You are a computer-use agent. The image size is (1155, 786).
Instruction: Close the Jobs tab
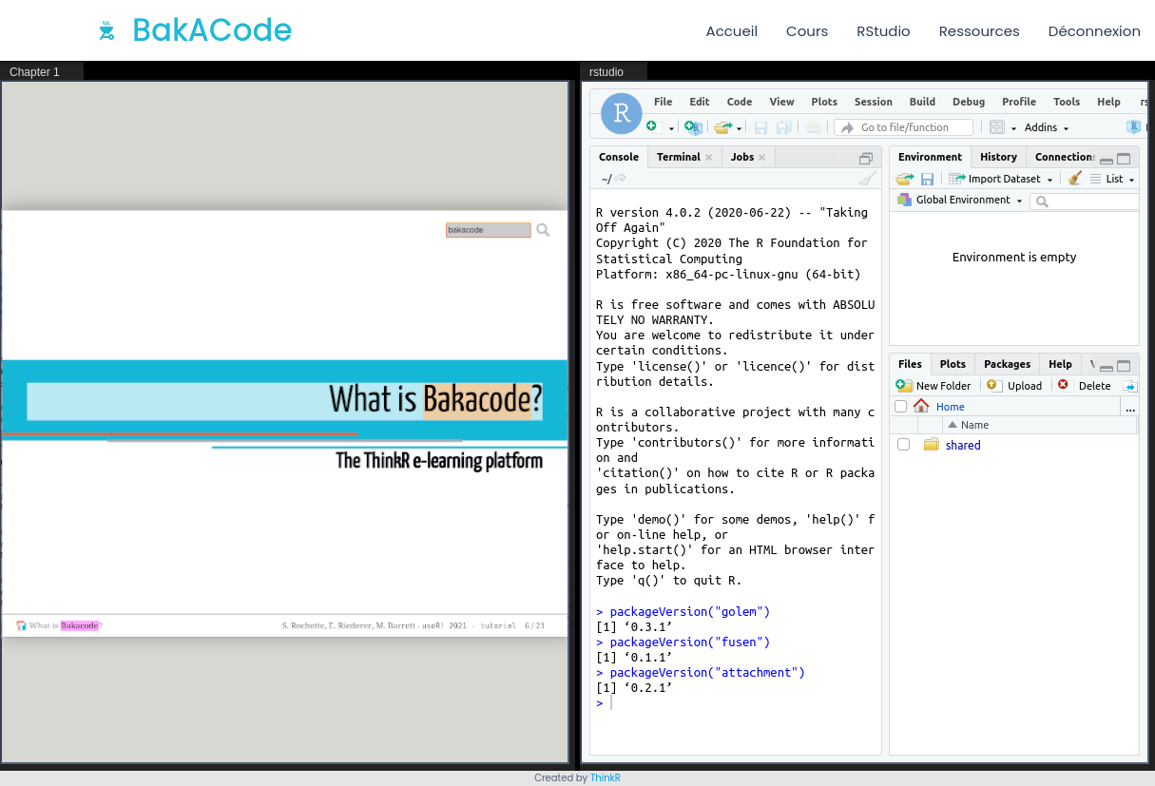point(762,158)
